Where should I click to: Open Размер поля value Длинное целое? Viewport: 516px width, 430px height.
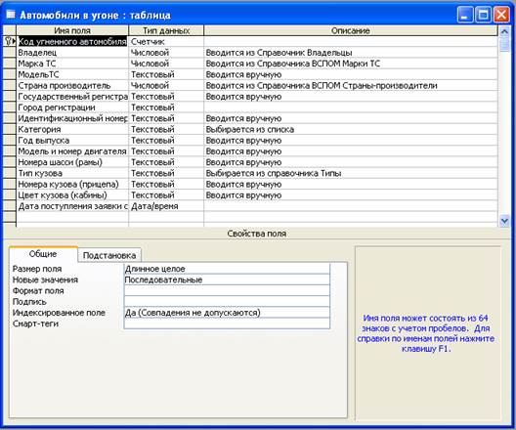pos(227,269)
